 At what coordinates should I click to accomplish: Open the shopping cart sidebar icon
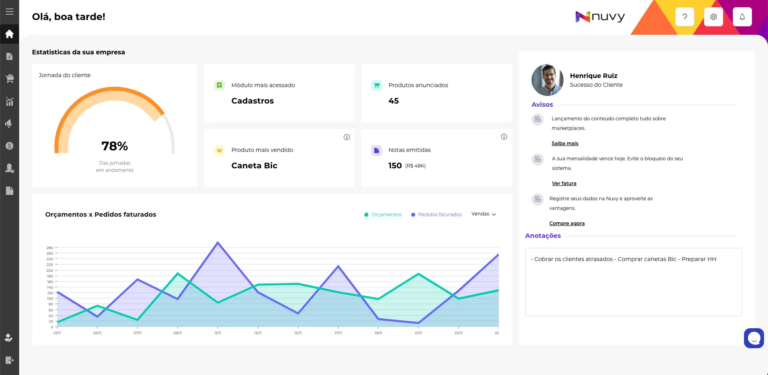[x=10, y=78]
